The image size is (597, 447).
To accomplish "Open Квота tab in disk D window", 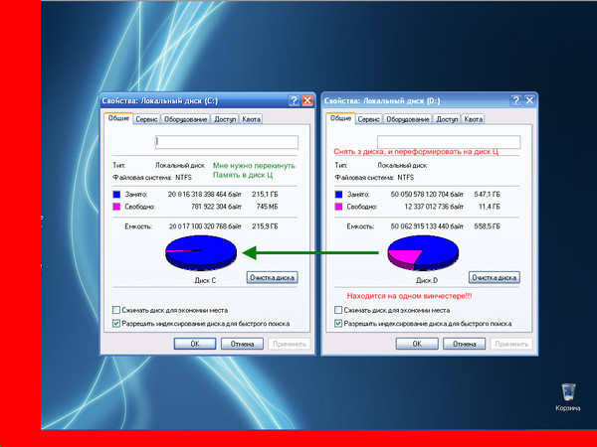I will (x=474, y=119).
